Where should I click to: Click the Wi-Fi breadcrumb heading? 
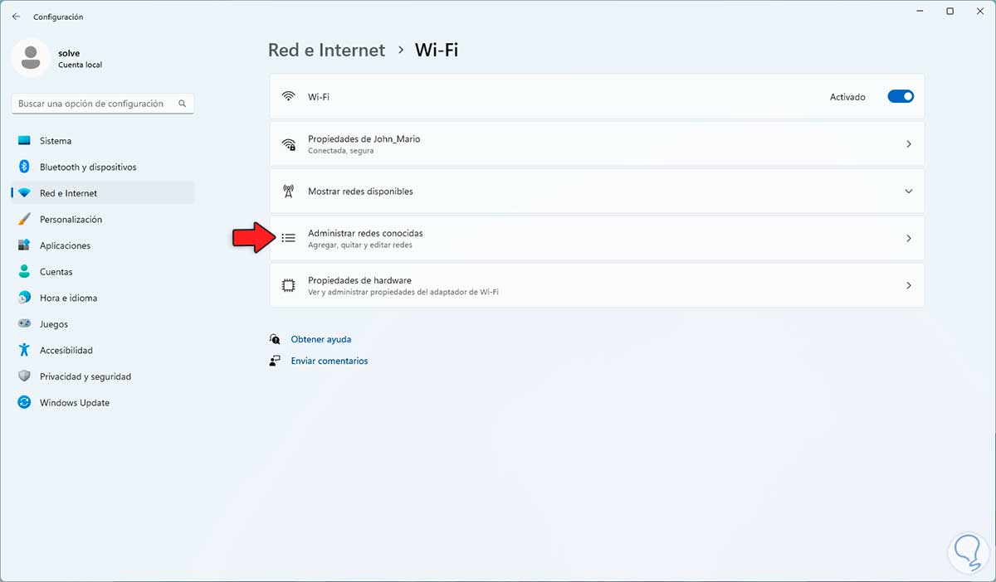(437, 50)
